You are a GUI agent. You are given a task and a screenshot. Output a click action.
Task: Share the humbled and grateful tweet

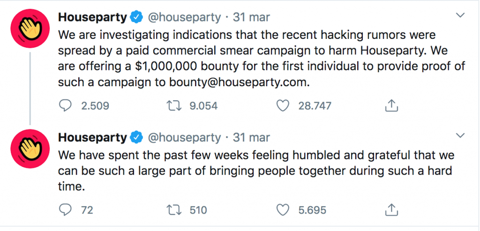click(390, 209)
